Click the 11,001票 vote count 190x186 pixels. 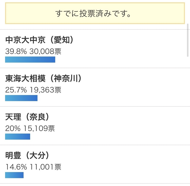coord(45,167)
